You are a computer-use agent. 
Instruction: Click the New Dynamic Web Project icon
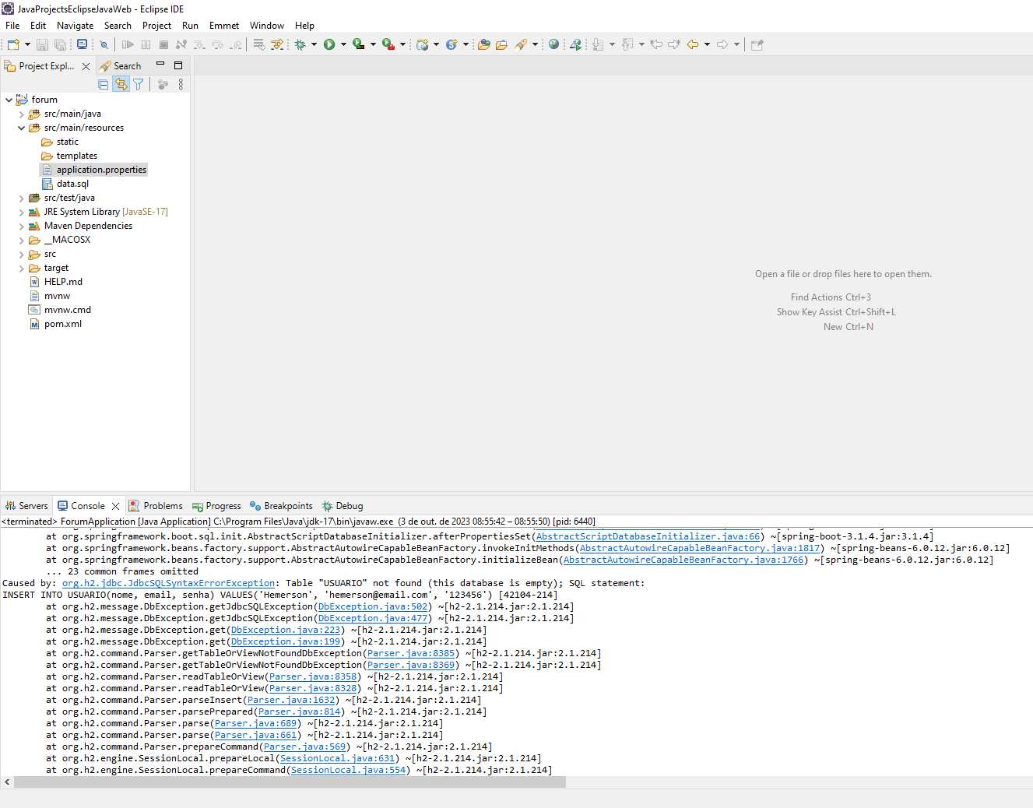[422, 44]
